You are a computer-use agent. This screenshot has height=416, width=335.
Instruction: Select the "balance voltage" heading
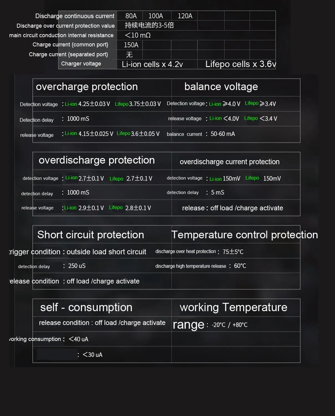point(221,87)
